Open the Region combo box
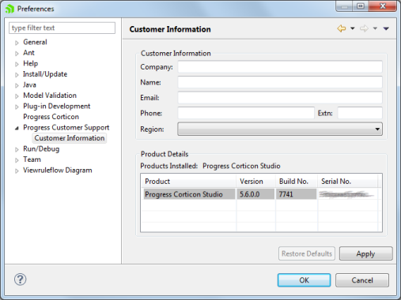Viewport: 401px width, 300px height. pyautogui.click(x=280, y=129)
